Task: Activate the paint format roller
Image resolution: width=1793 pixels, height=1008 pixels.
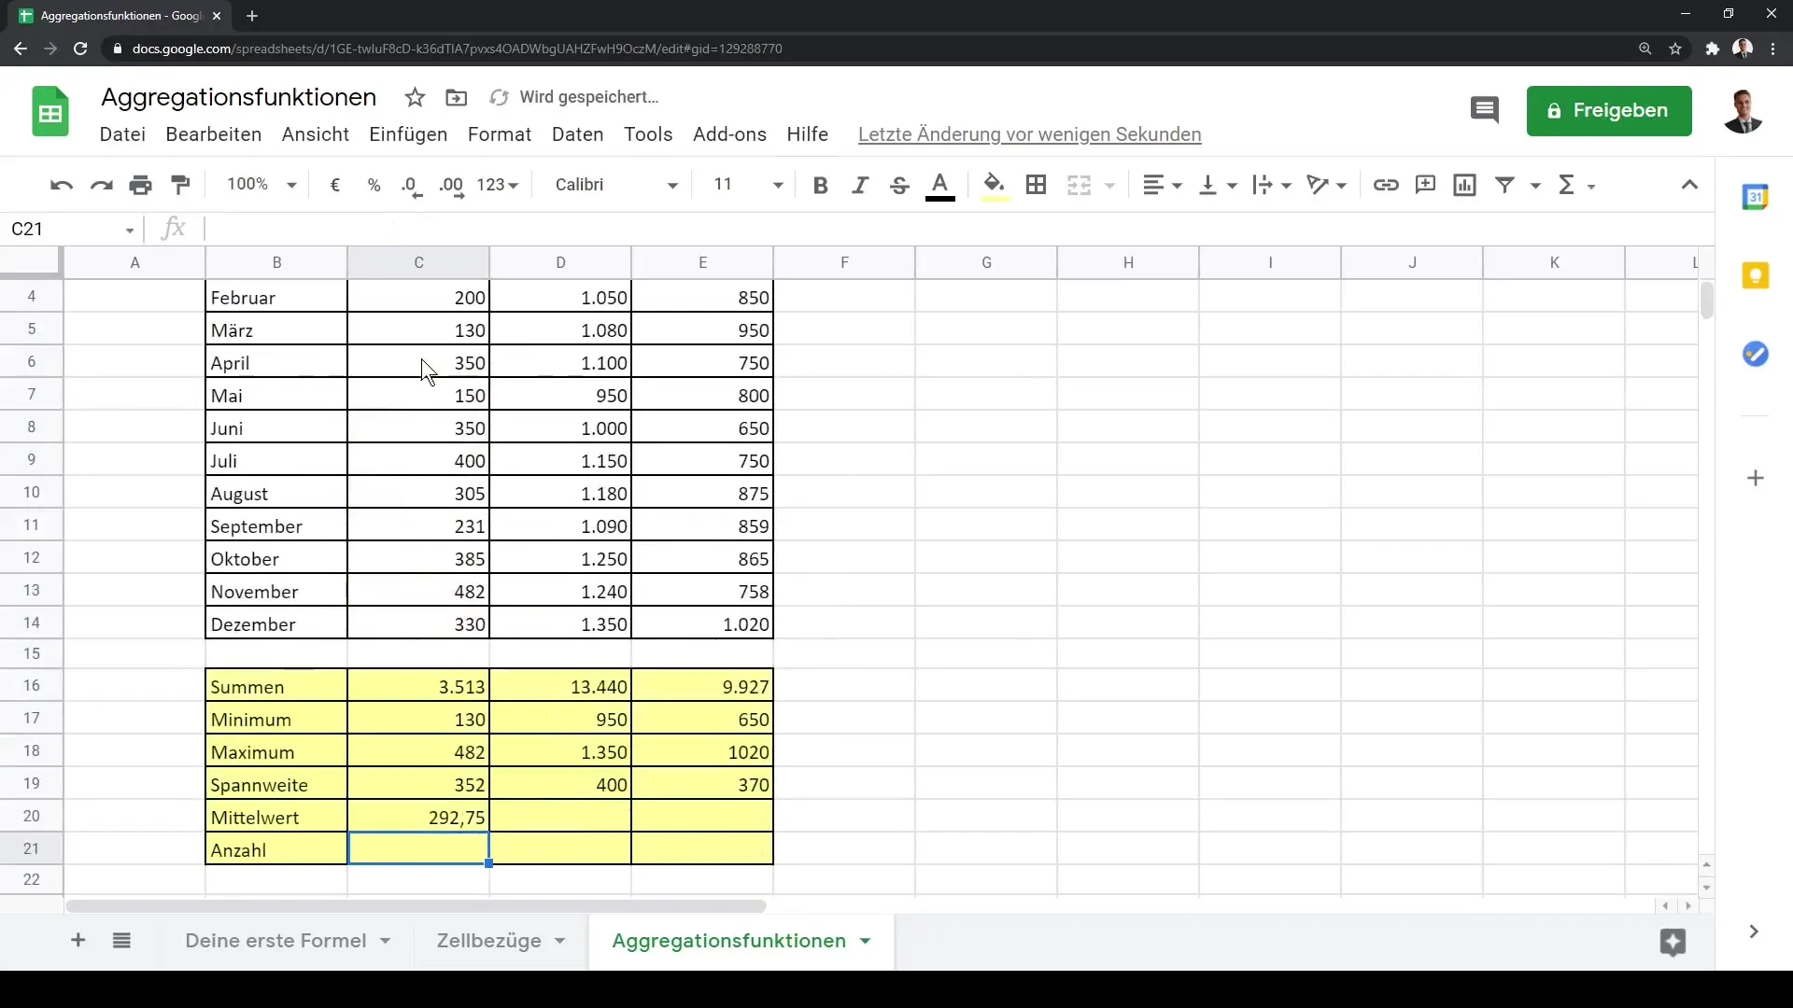Action: click(x=180, y=185)
